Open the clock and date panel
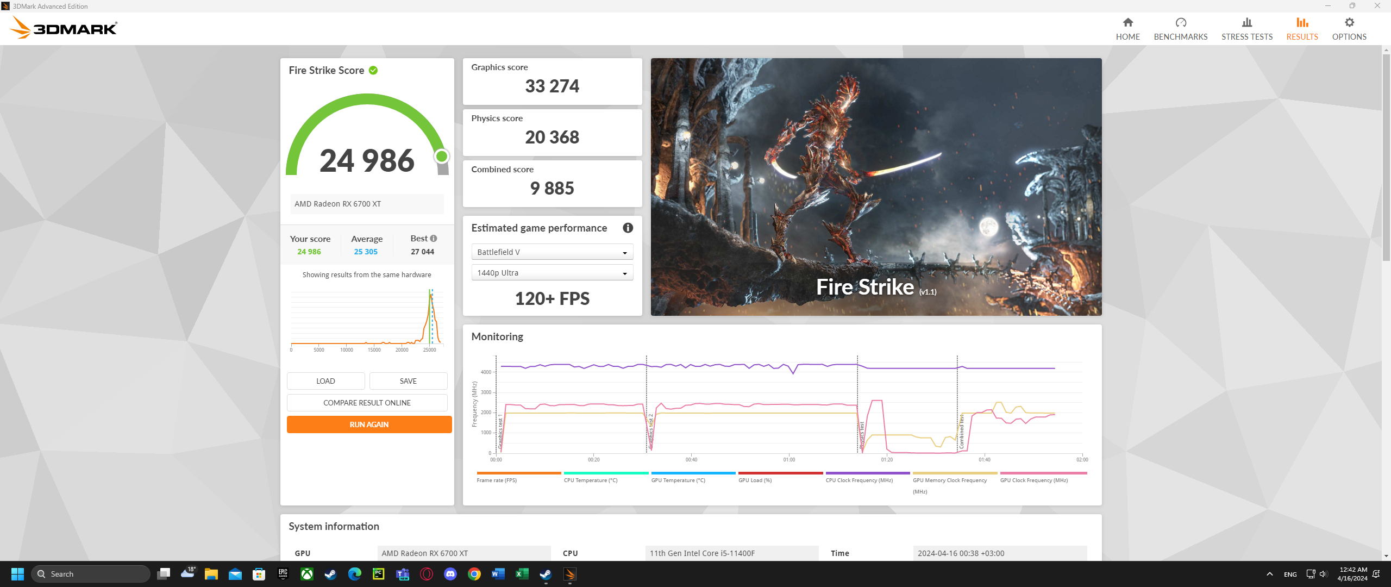 [x=1352, y=574]
